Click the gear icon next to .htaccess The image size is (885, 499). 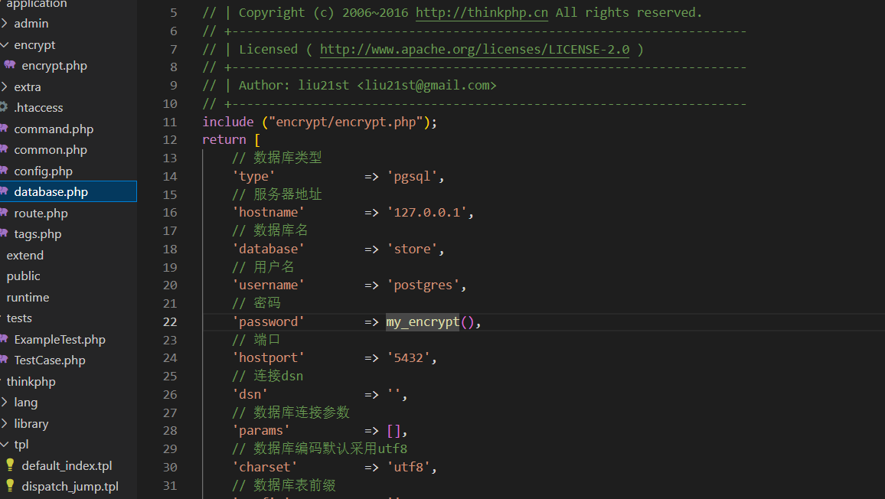[3, 106]
